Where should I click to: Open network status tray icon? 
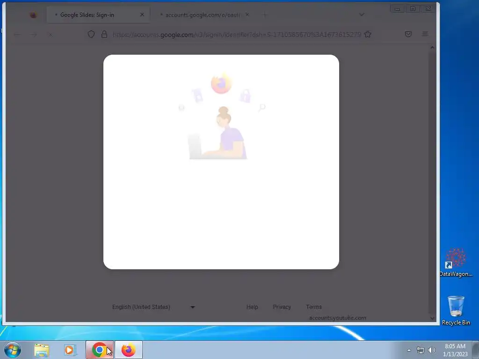(x=421, y=350)
